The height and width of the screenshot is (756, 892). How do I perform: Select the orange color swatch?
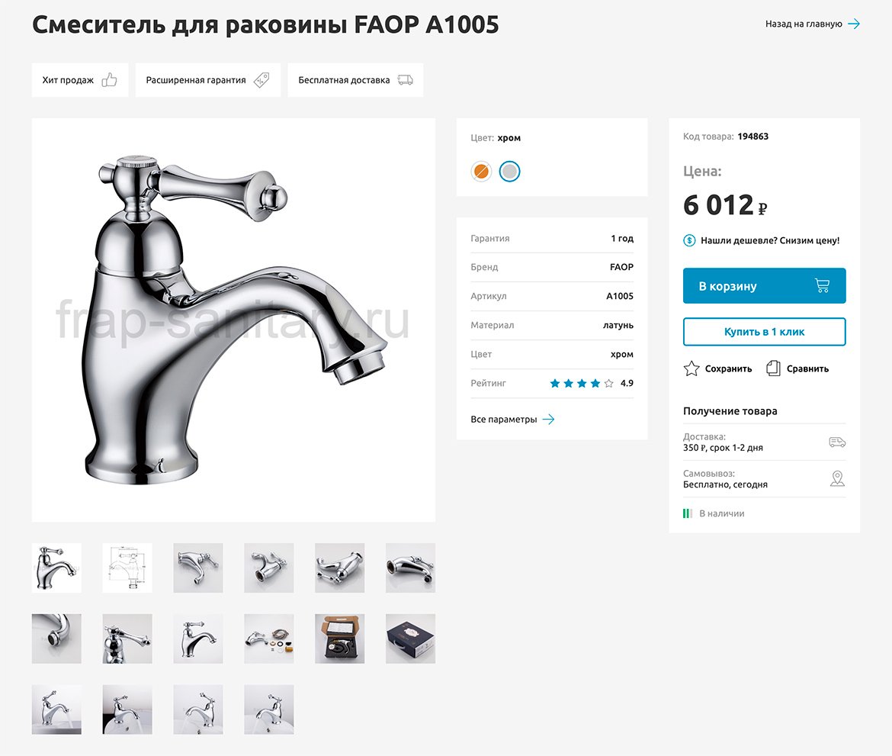pos(481,172)
